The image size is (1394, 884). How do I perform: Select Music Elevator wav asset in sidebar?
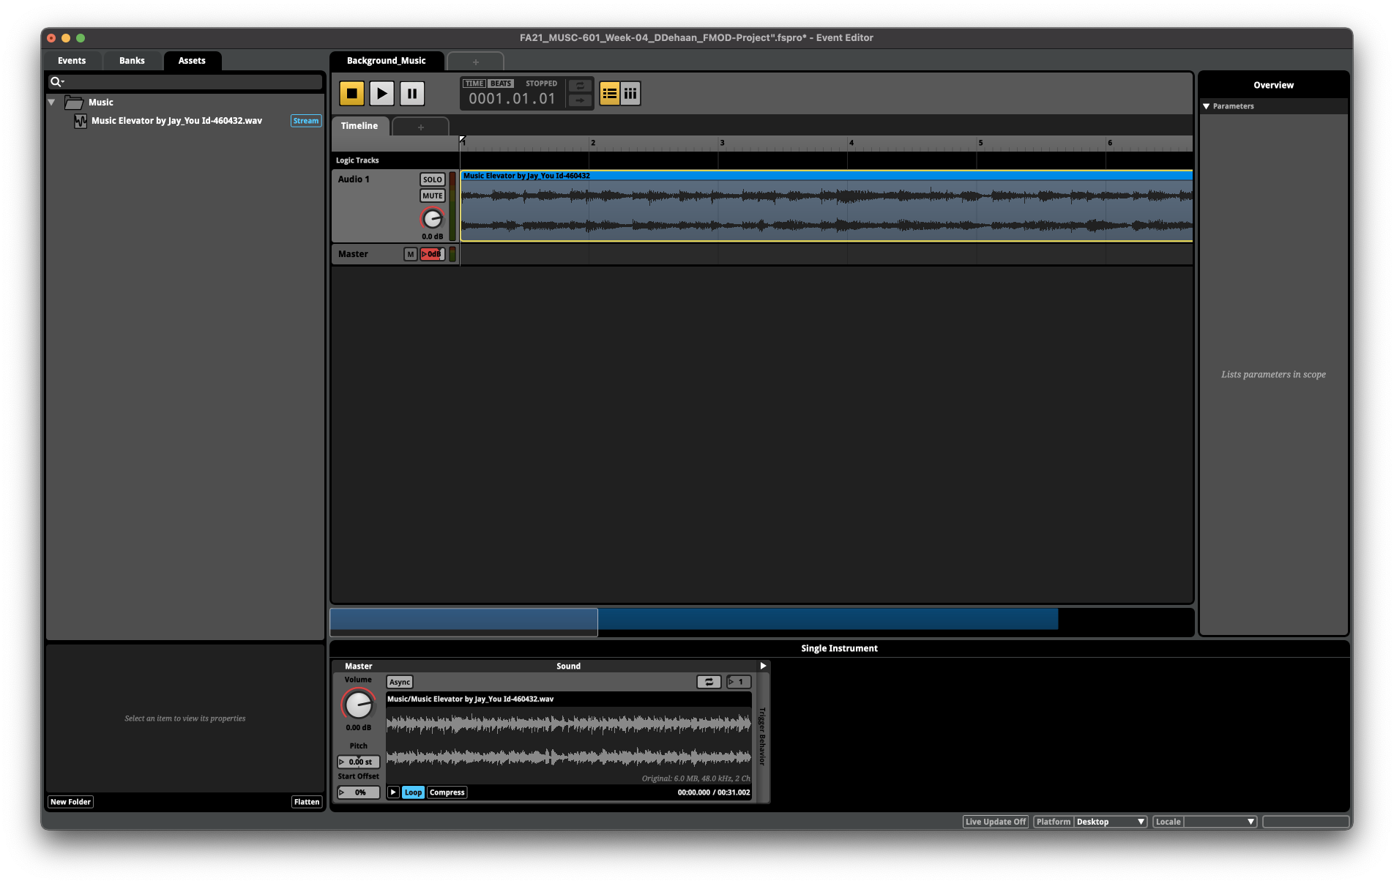(x=176, y=120)
